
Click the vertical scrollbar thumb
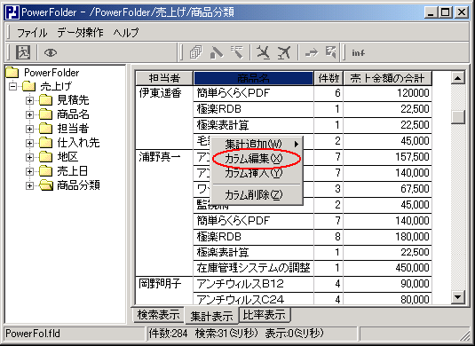click(x=458, y=116)
